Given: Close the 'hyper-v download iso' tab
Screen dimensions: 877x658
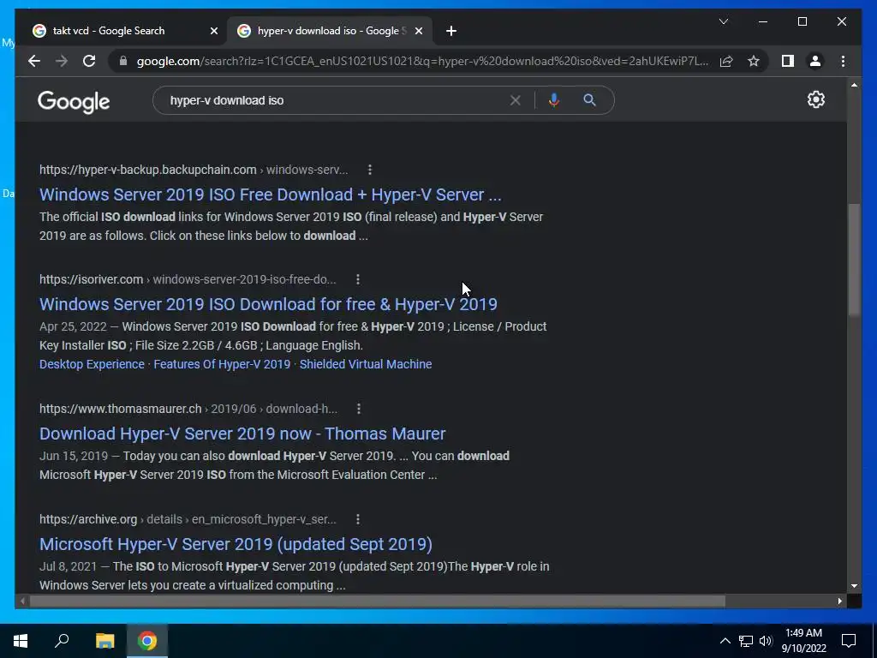Looking at the screenshot, I should [418, 31].
